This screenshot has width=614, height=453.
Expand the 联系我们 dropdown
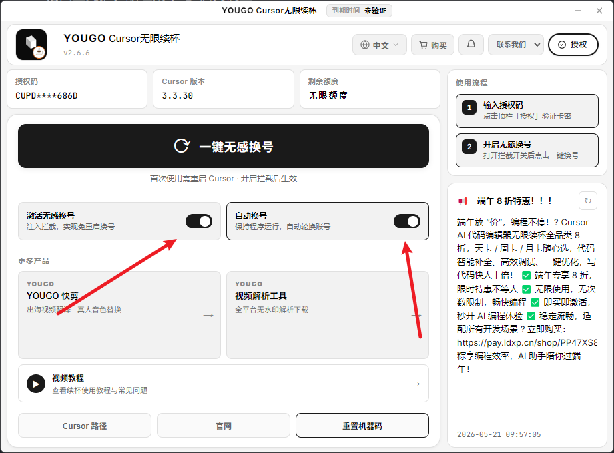516,45
